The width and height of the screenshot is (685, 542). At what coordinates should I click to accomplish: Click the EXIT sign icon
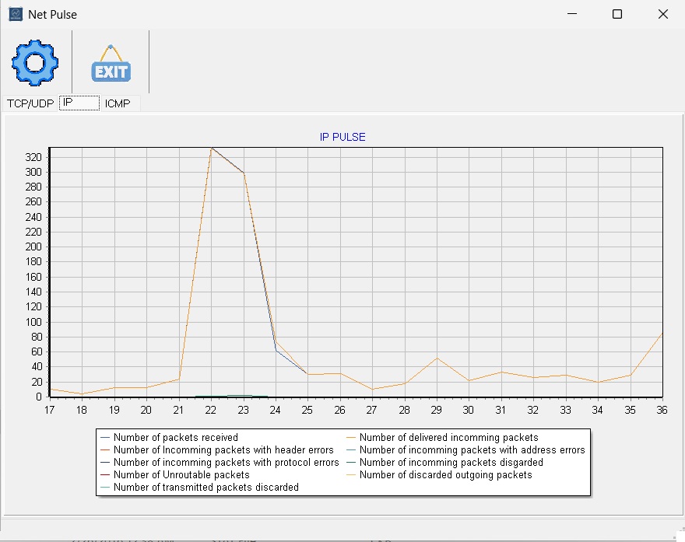point(111,64)
